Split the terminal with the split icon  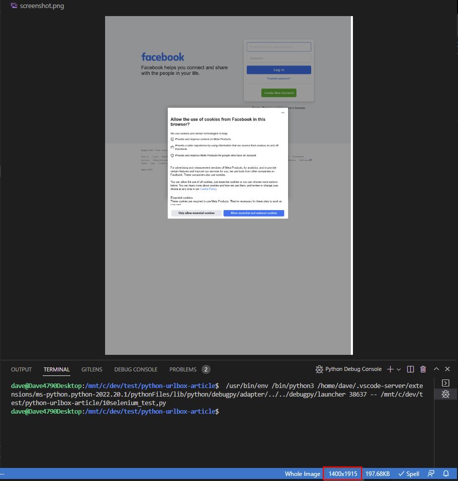point(410,369)
